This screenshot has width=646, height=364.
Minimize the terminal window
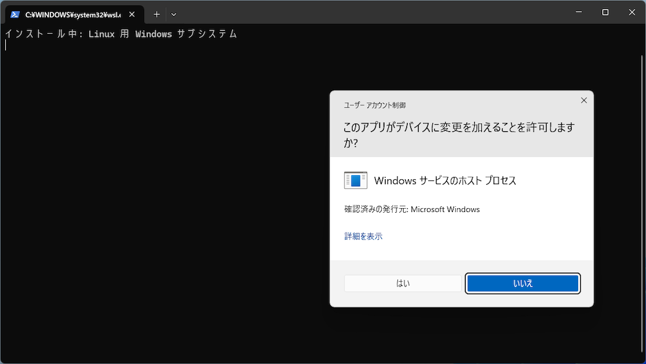(x=579, y=12)
